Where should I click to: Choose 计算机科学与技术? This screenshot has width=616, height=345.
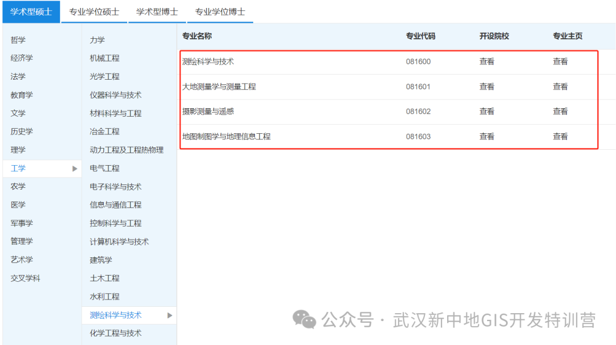(119, 241)
